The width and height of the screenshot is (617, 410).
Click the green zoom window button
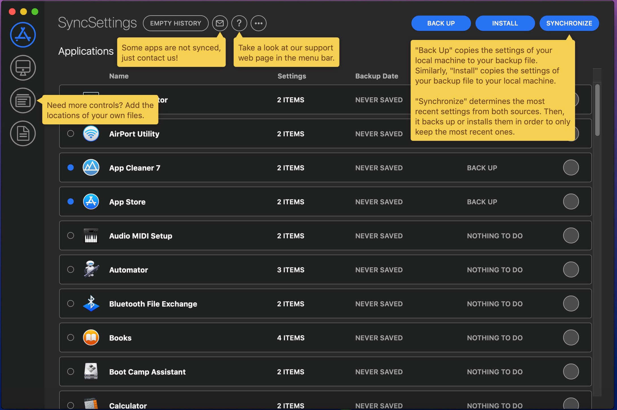pos(35,11)
